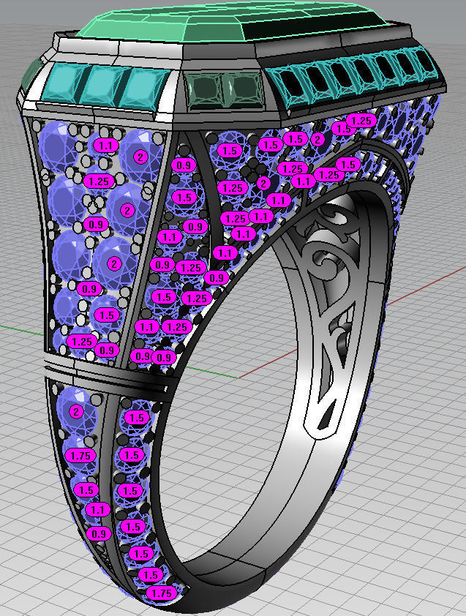This screenshot has width=466, height=616.
Task: Select the 1.1 tag on the lower shank
Action: (97, 510)
